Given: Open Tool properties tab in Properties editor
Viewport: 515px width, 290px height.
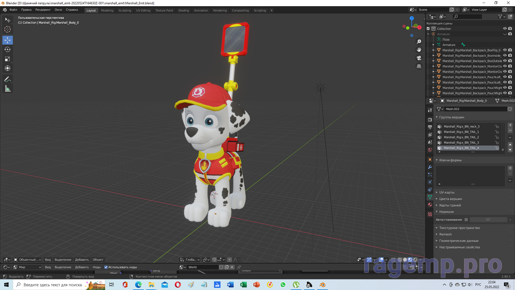Looking at the screenshot, I should coord(430,110).
